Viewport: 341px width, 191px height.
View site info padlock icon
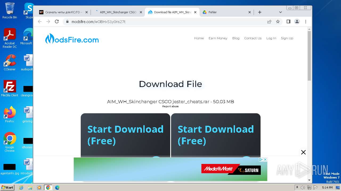click(67, 21)
